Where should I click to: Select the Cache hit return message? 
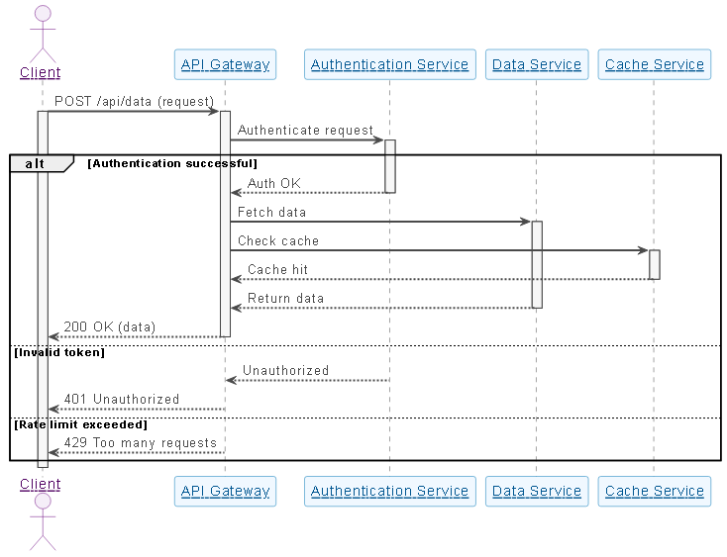tap(277, 269)
